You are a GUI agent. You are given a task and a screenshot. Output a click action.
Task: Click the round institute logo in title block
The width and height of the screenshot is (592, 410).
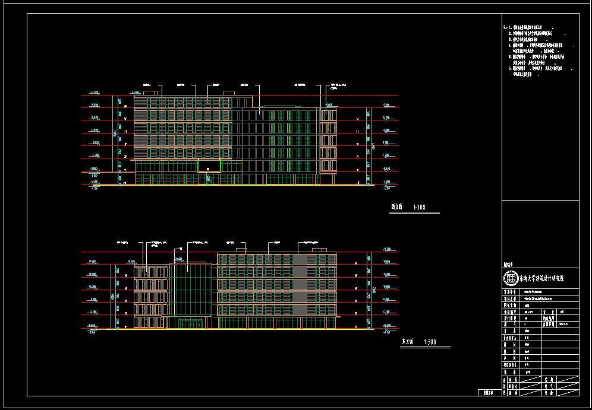click(511, 278)
